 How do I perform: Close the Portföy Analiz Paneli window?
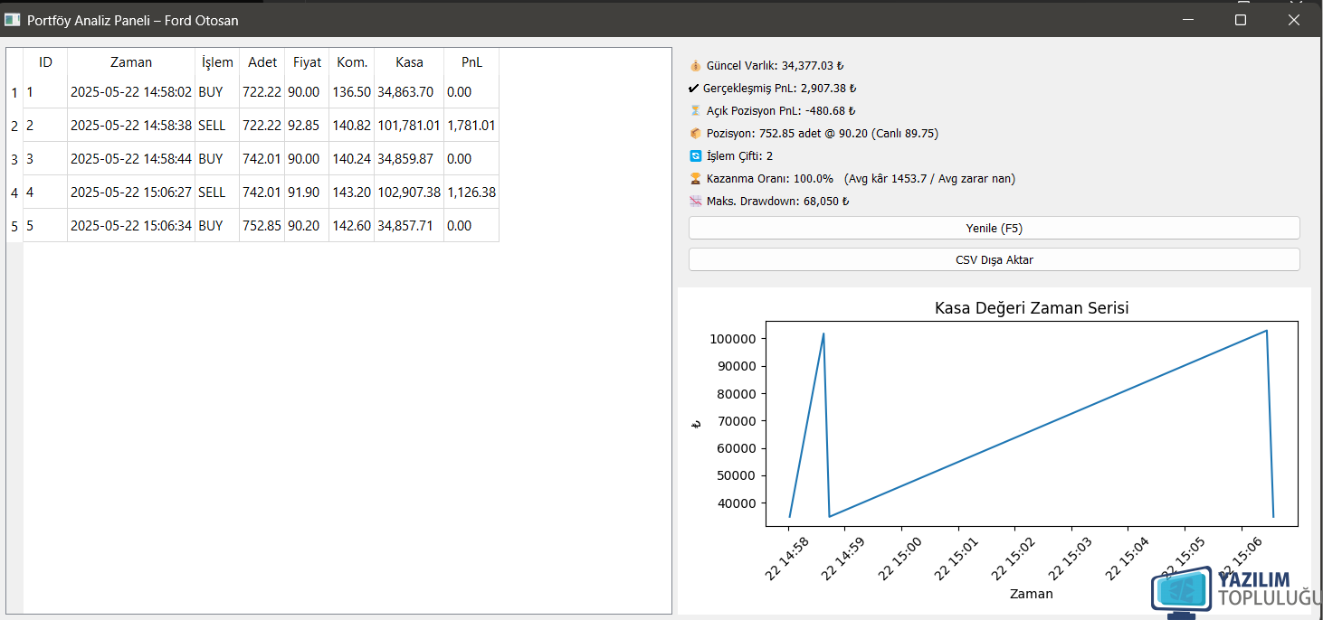tap(1294, 19)
